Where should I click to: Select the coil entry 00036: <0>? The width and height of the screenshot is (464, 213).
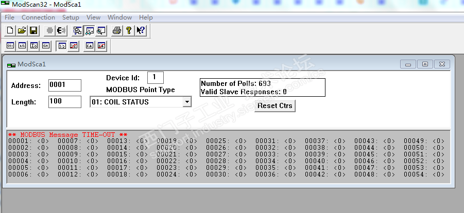pos(276,174)
